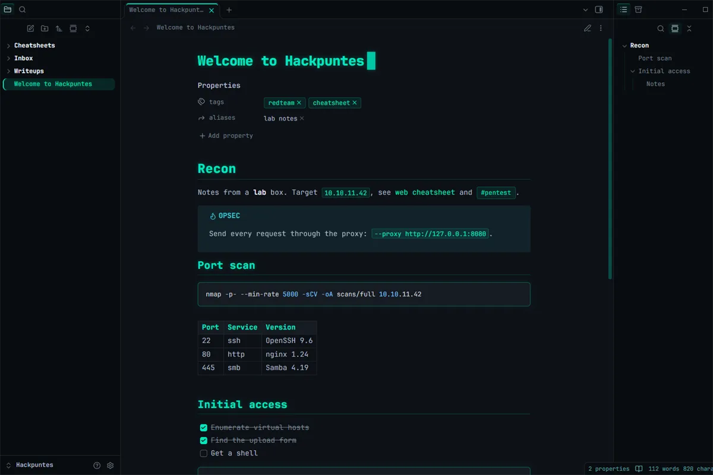713x475 pixels.
Task: Jump to Port scan outline heading
Action: click(655, 58)
